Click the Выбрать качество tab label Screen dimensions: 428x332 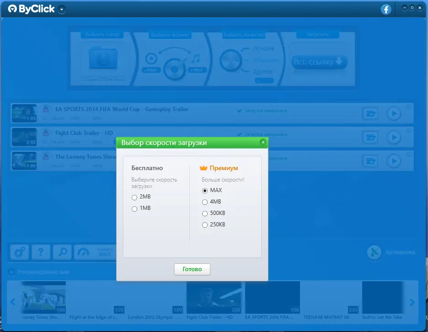[244, 35]
